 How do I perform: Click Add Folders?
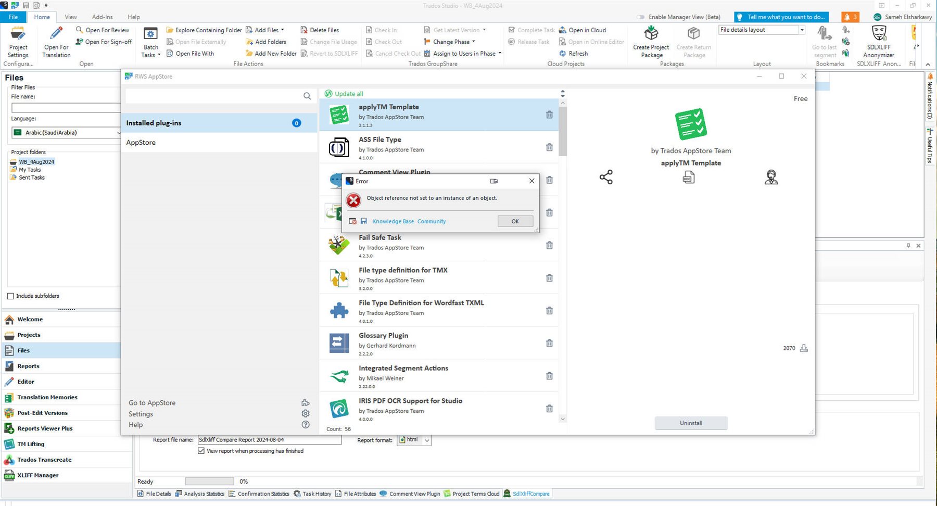(x=265, y=42)
